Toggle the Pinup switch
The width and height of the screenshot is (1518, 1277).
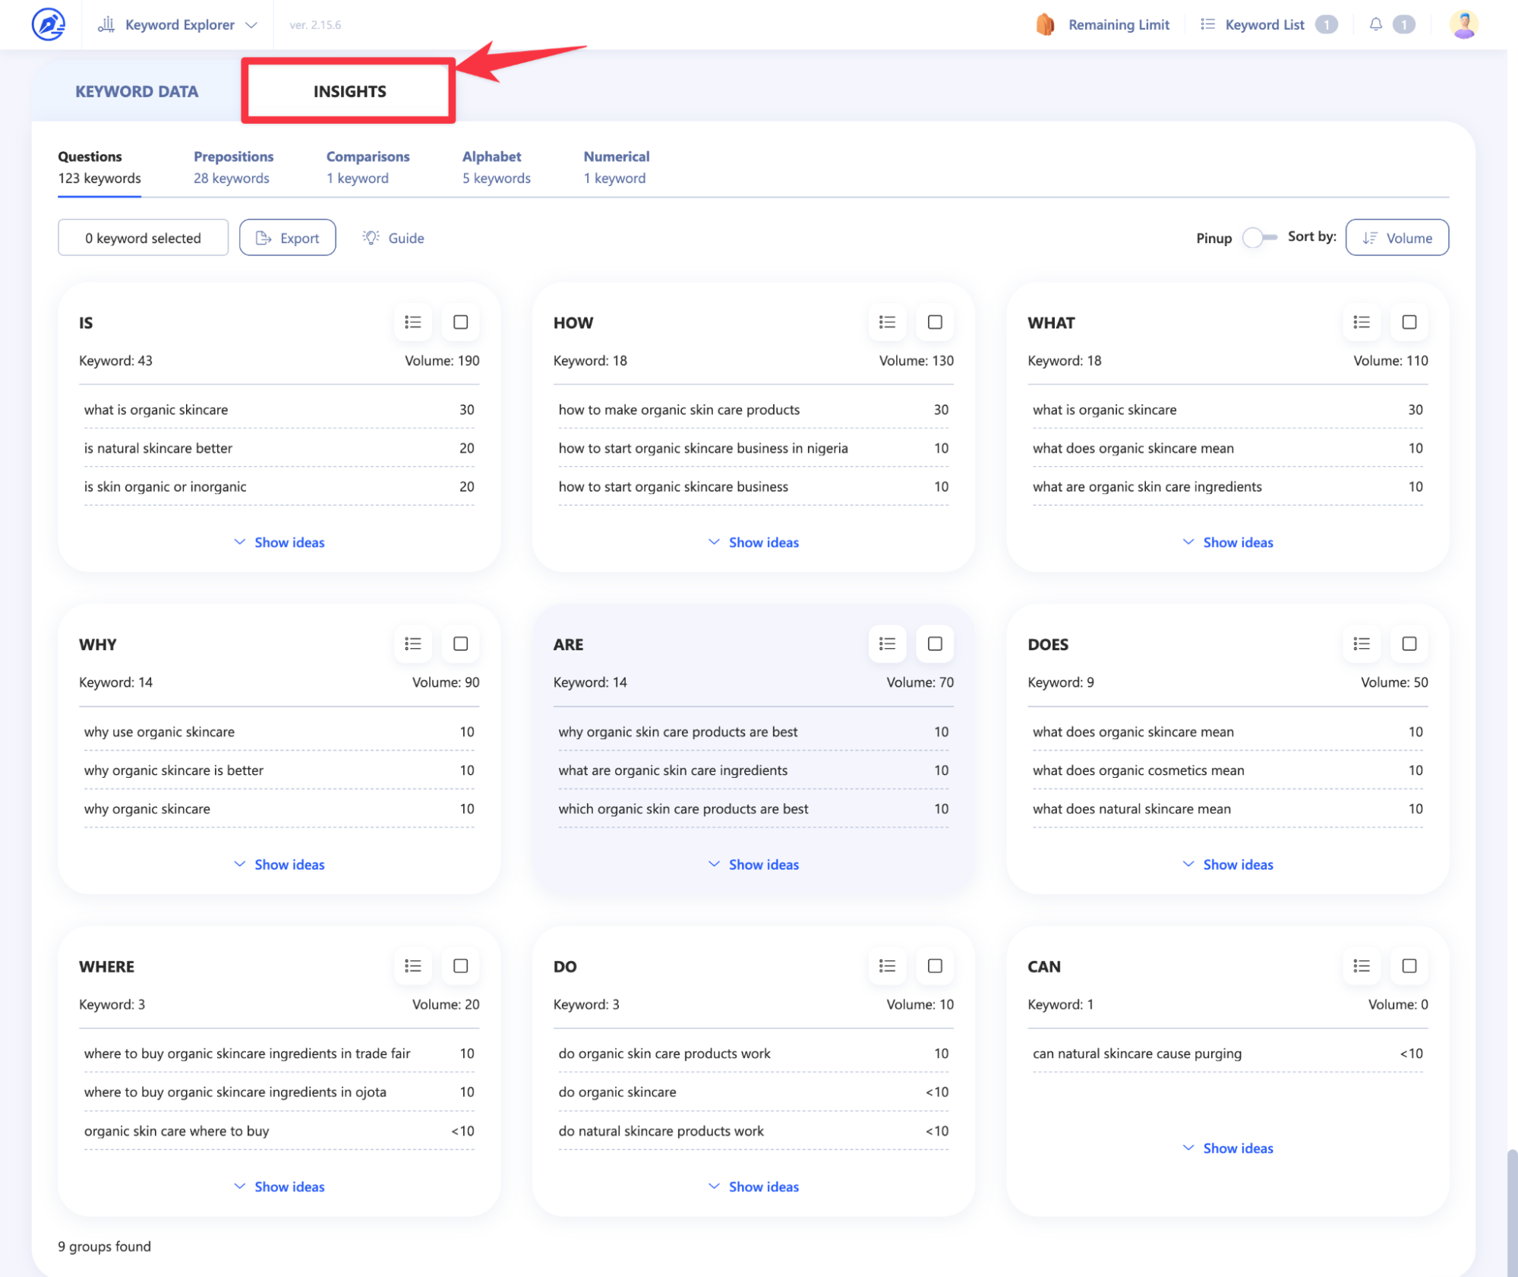click(x=1260, y=238)
